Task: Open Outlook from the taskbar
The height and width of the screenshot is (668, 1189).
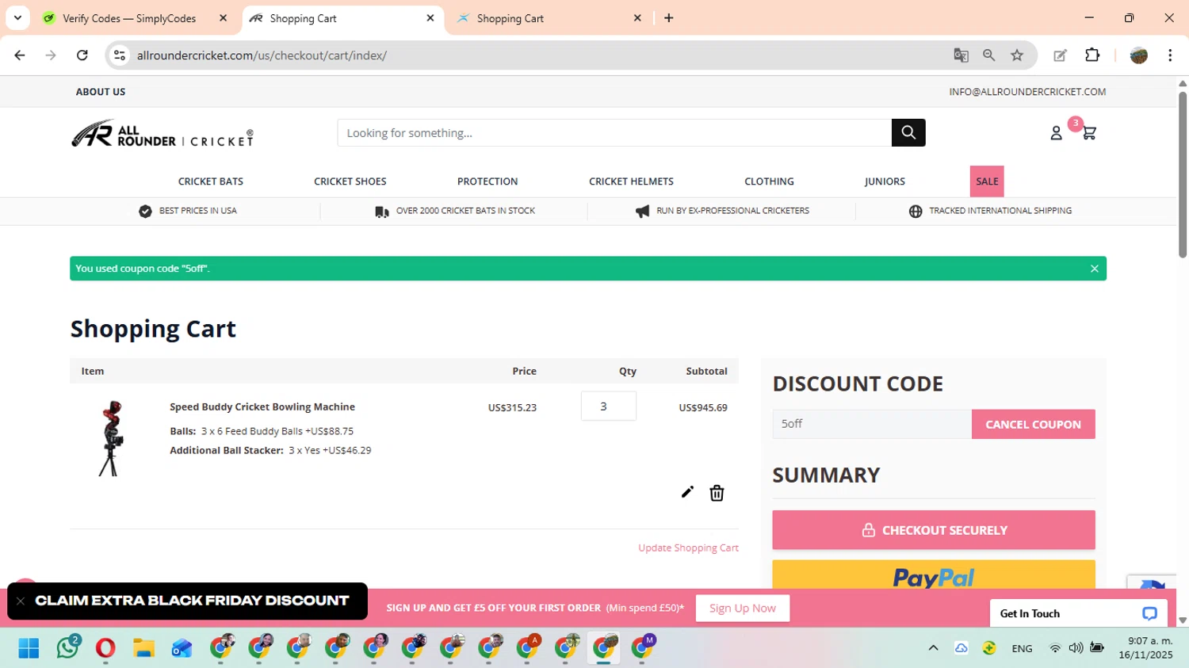Action: tap(182, 648)
